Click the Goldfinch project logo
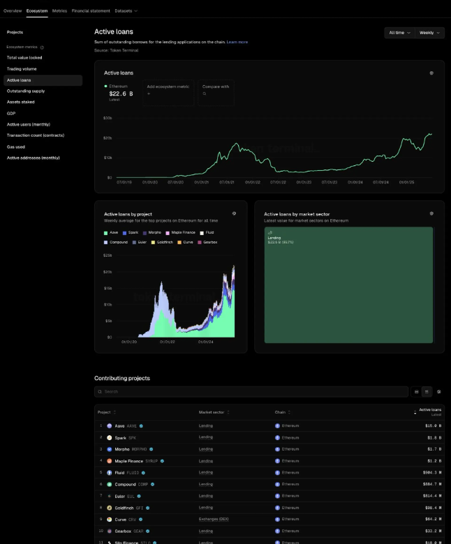 point(110,508)
